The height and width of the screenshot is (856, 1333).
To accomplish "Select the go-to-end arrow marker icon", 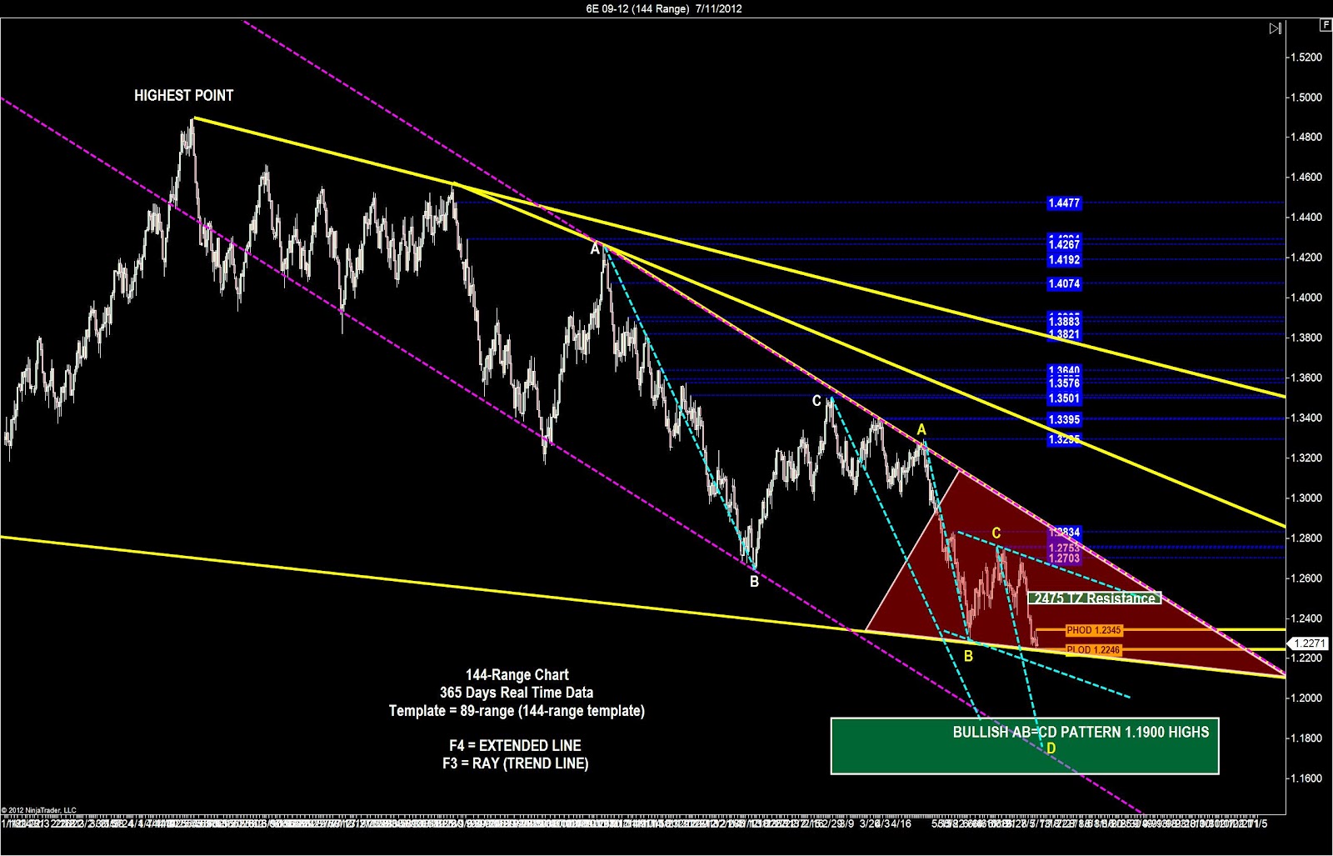I will pyautogui.click(x=1275, y=28).
